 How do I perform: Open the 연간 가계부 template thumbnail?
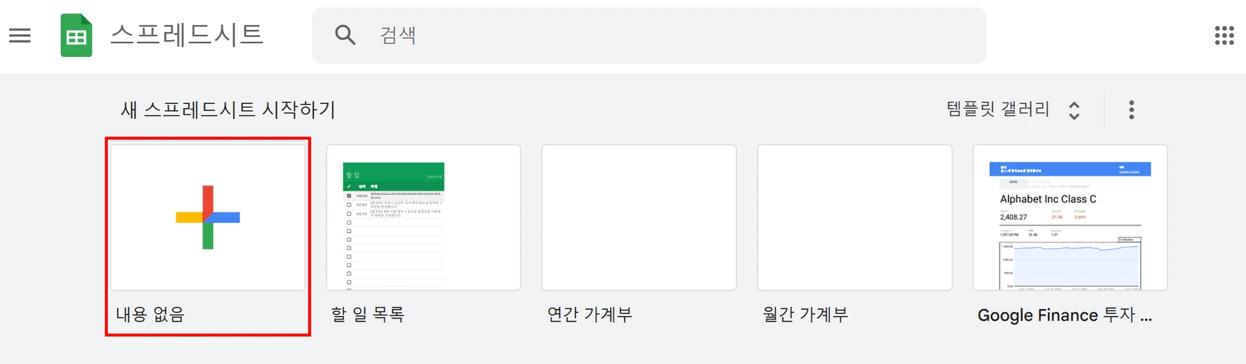click(x=639, y=217)
